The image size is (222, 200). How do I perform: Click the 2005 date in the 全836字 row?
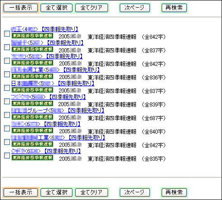pos(70,77)
